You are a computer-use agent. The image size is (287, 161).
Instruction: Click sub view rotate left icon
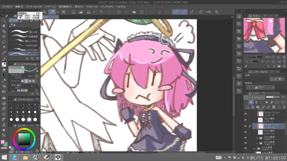click(x=263, y=62)
